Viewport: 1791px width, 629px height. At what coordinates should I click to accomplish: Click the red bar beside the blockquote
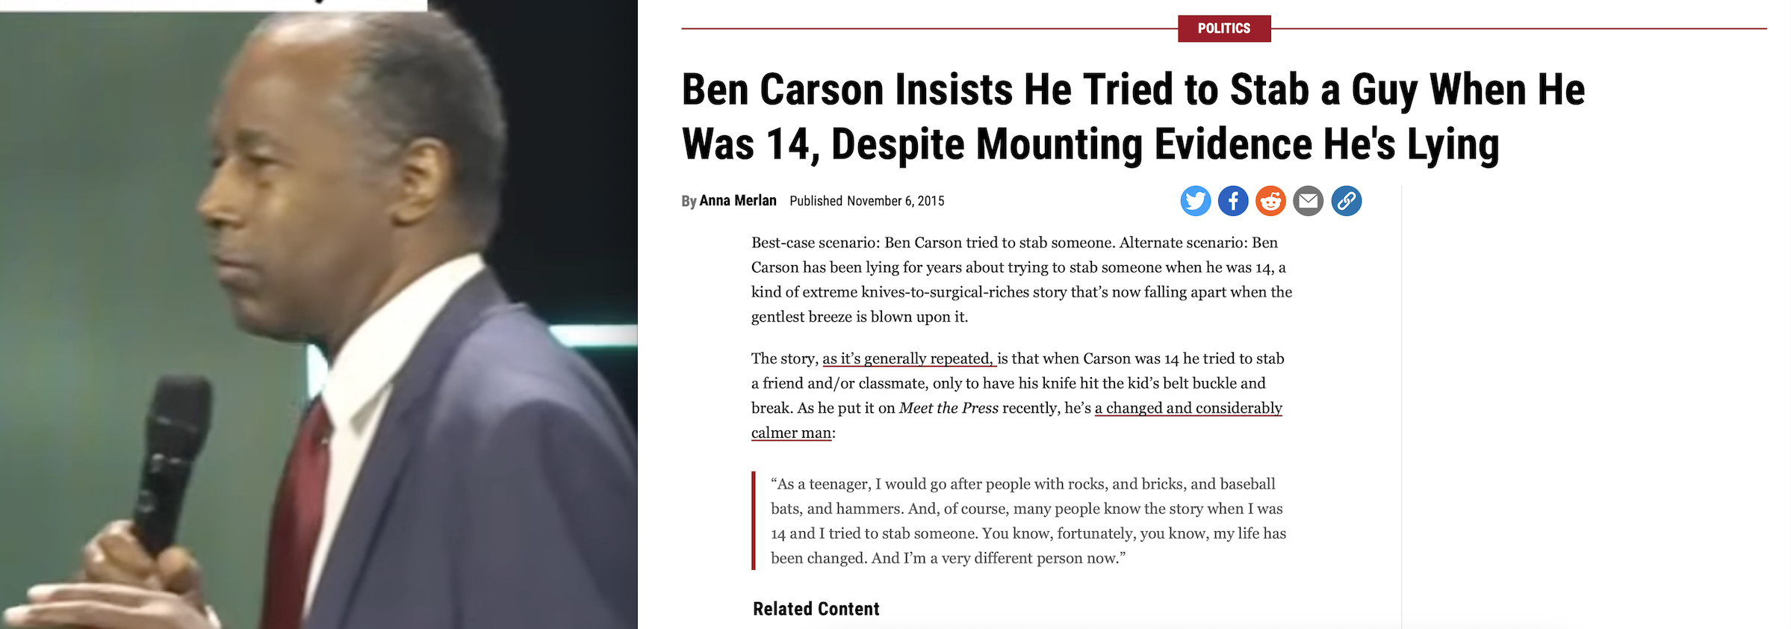pos(754,521)
